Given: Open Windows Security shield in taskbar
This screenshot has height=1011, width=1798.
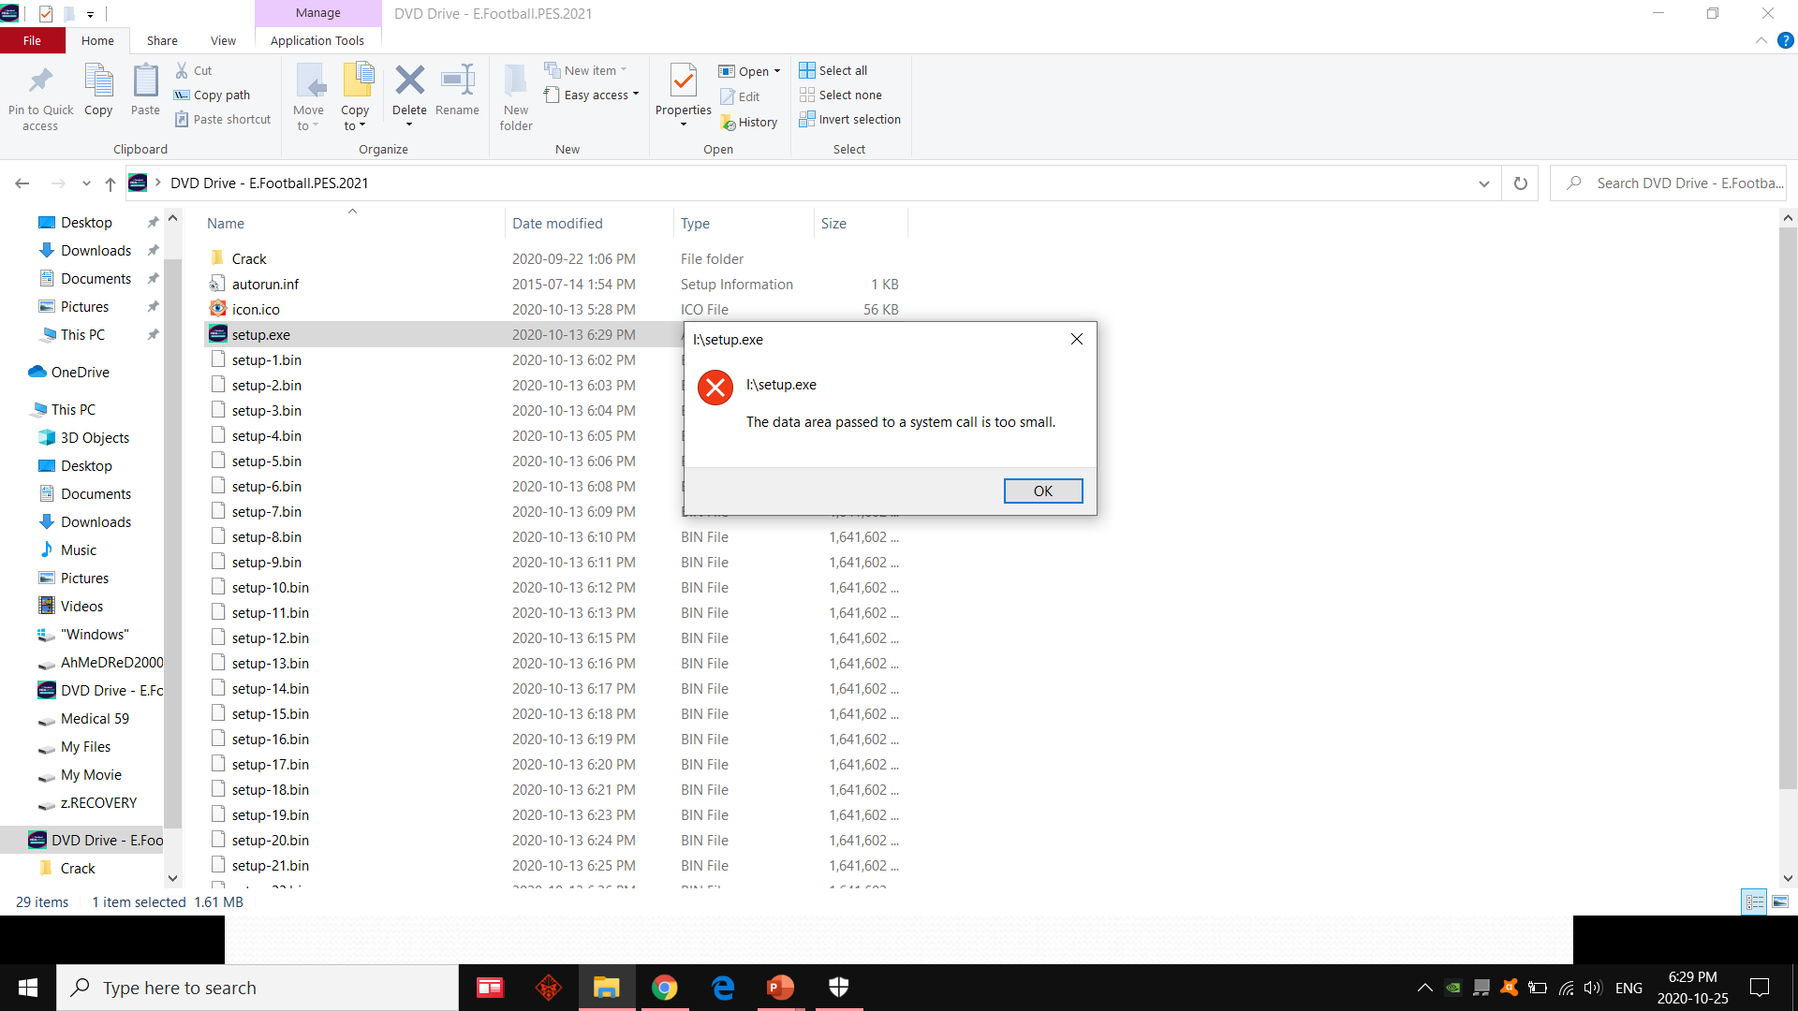Looking at the screenshot, I should [x=839, y=988].
